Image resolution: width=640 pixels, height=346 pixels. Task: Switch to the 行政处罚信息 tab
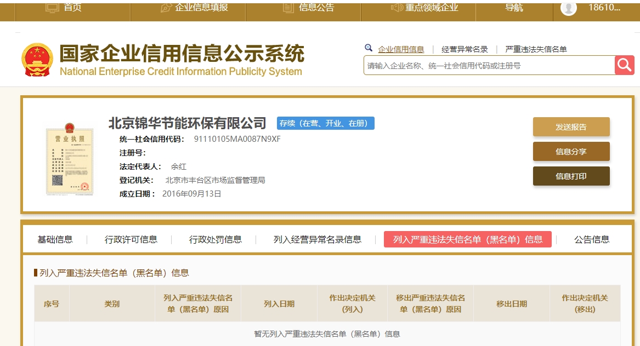point(215,240)
